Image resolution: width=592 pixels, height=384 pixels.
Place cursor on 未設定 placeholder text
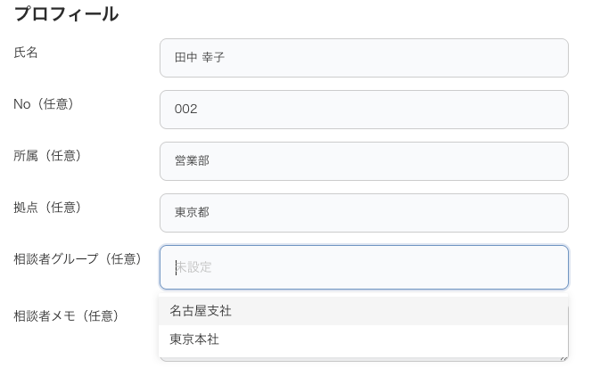tap(193, 267)
